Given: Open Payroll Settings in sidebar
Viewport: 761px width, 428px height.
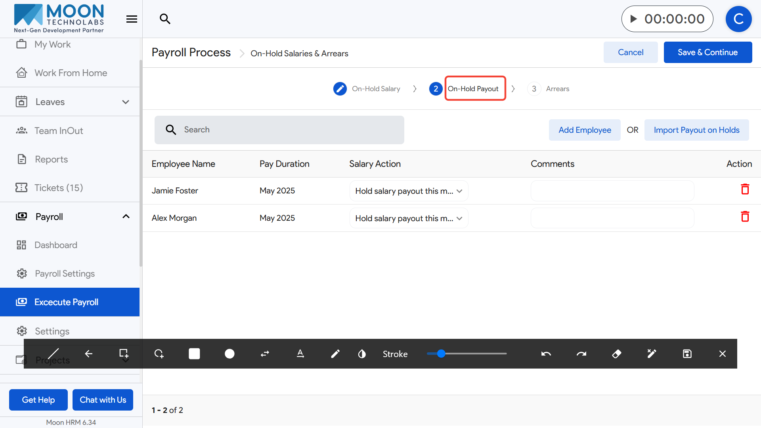Looking at the screenshot, I should (x=65, y=273).
